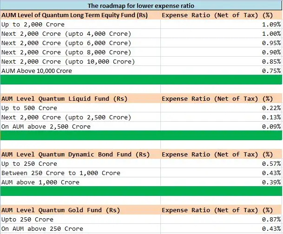Image resolution: width=283 pixels, height=234 pixels.
Task: Select the 'Upto 250 Crore' cell
Action: (27, 219)
